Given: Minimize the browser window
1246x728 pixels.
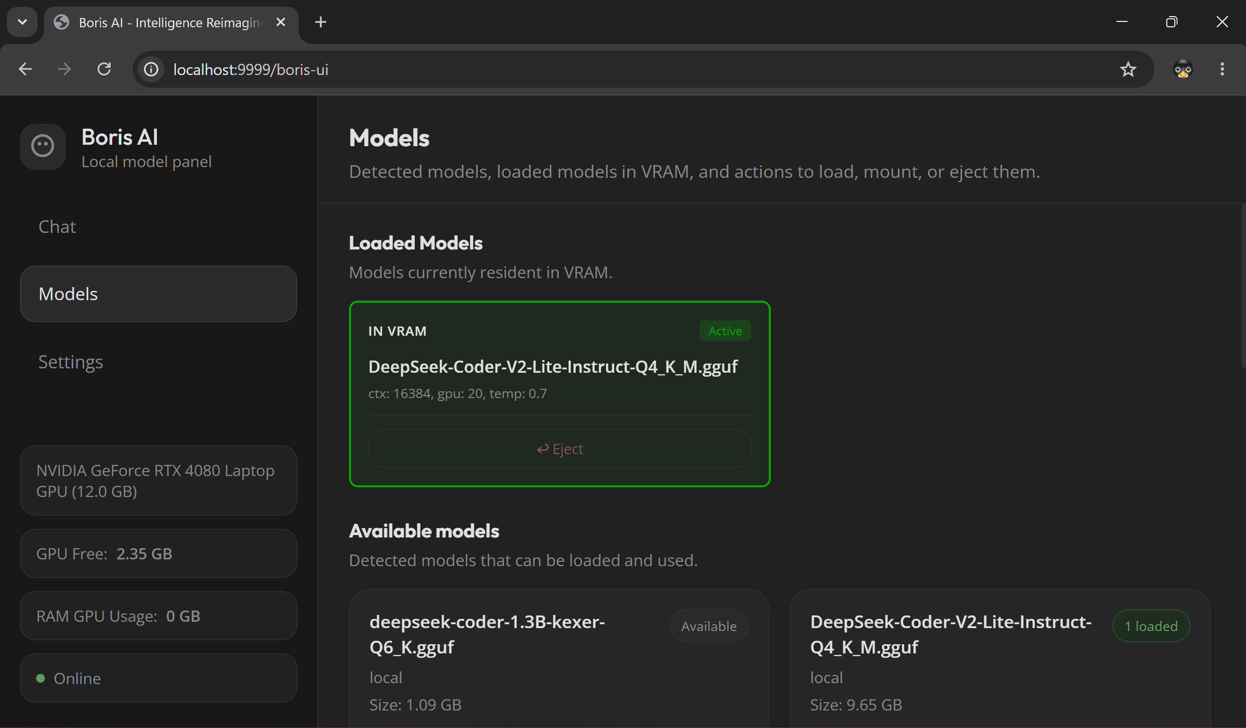Looking at the screenshot, I should coord(1122,22).
